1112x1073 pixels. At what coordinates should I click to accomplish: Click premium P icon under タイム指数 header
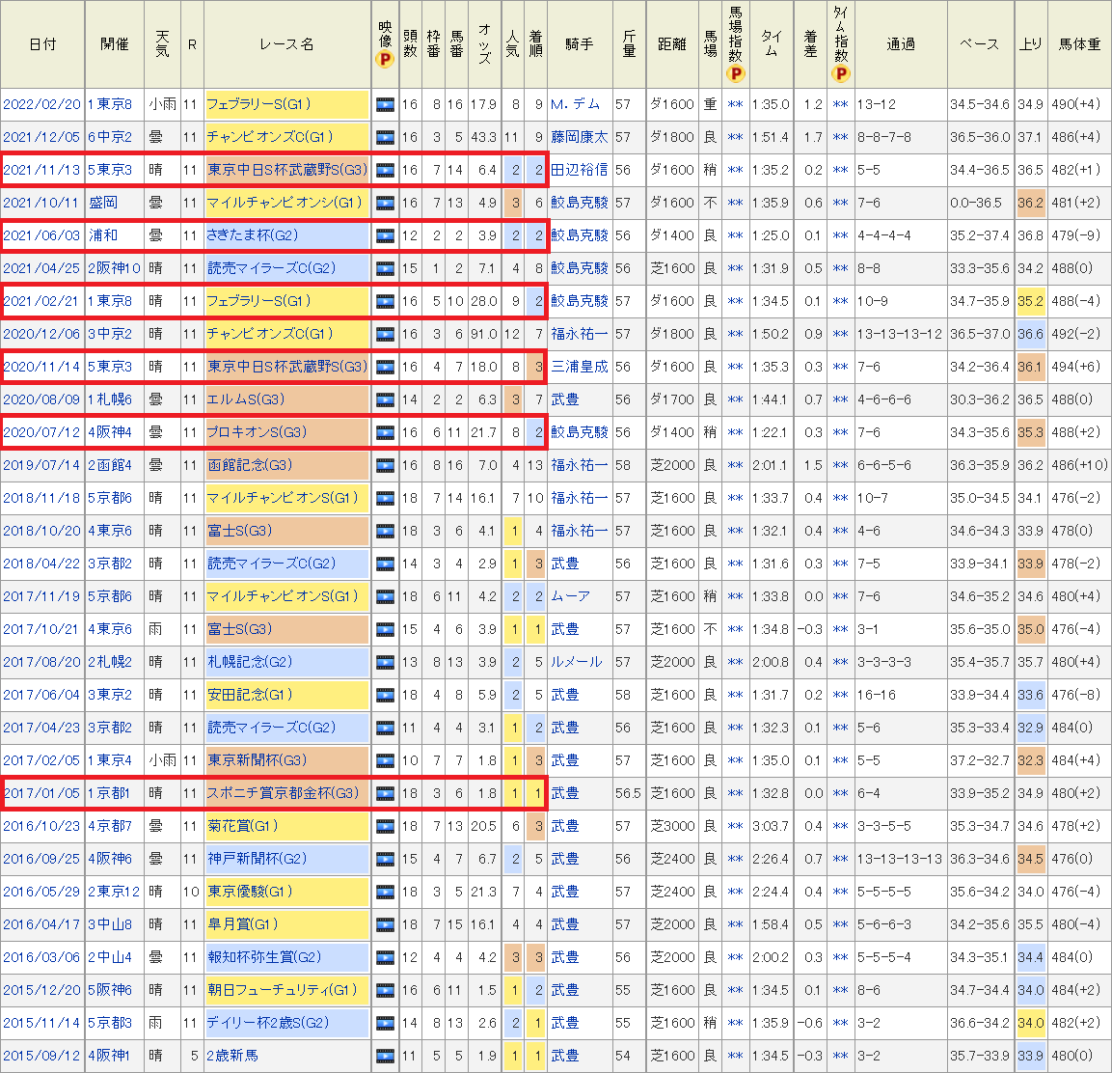click(x=840, y=73)
